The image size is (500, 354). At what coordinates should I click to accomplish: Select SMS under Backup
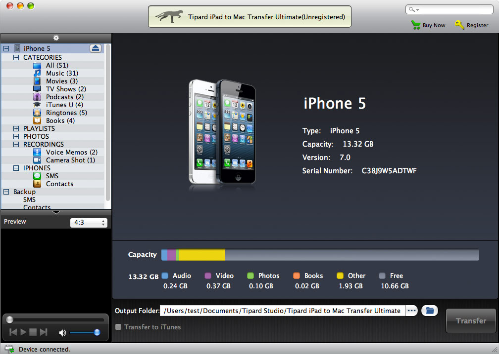coord(29,199)
